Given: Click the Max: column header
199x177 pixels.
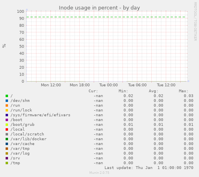Looking at the screenshot, I should 183,91.
